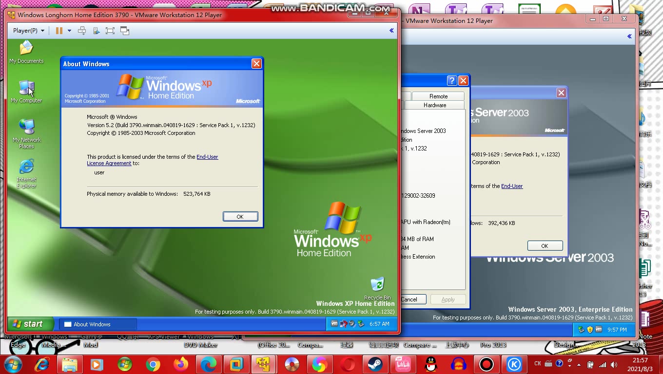Image resolution: width=663 pixels, height=374 pixels.
Task: Enter full screen mode via toolbar icon
Action: 110,30
